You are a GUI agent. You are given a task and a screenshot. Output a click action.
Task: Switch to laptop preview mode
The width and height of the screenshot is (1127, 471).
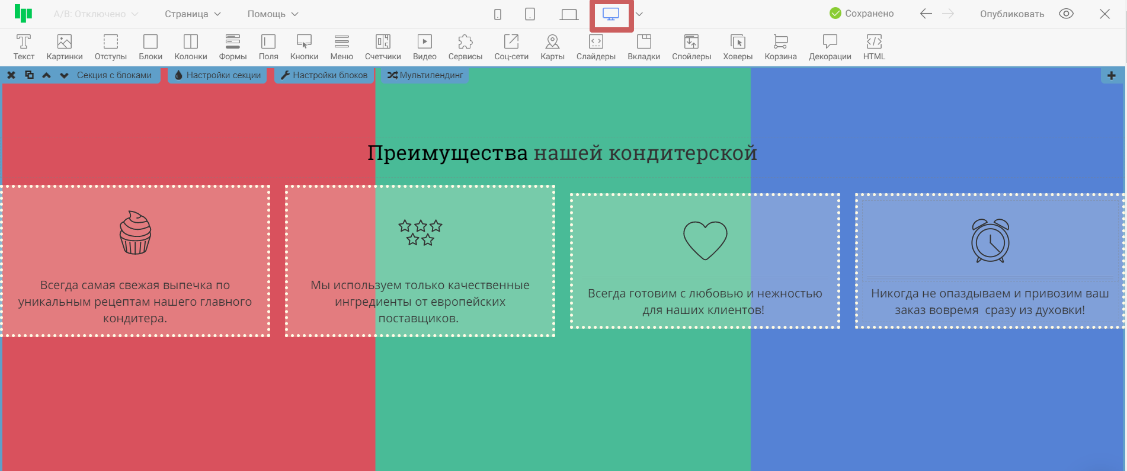[x=569, y=14]
